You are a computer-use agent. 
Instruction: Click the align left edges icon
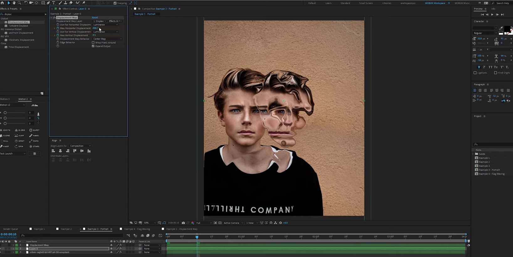click(x=53, y=151)
